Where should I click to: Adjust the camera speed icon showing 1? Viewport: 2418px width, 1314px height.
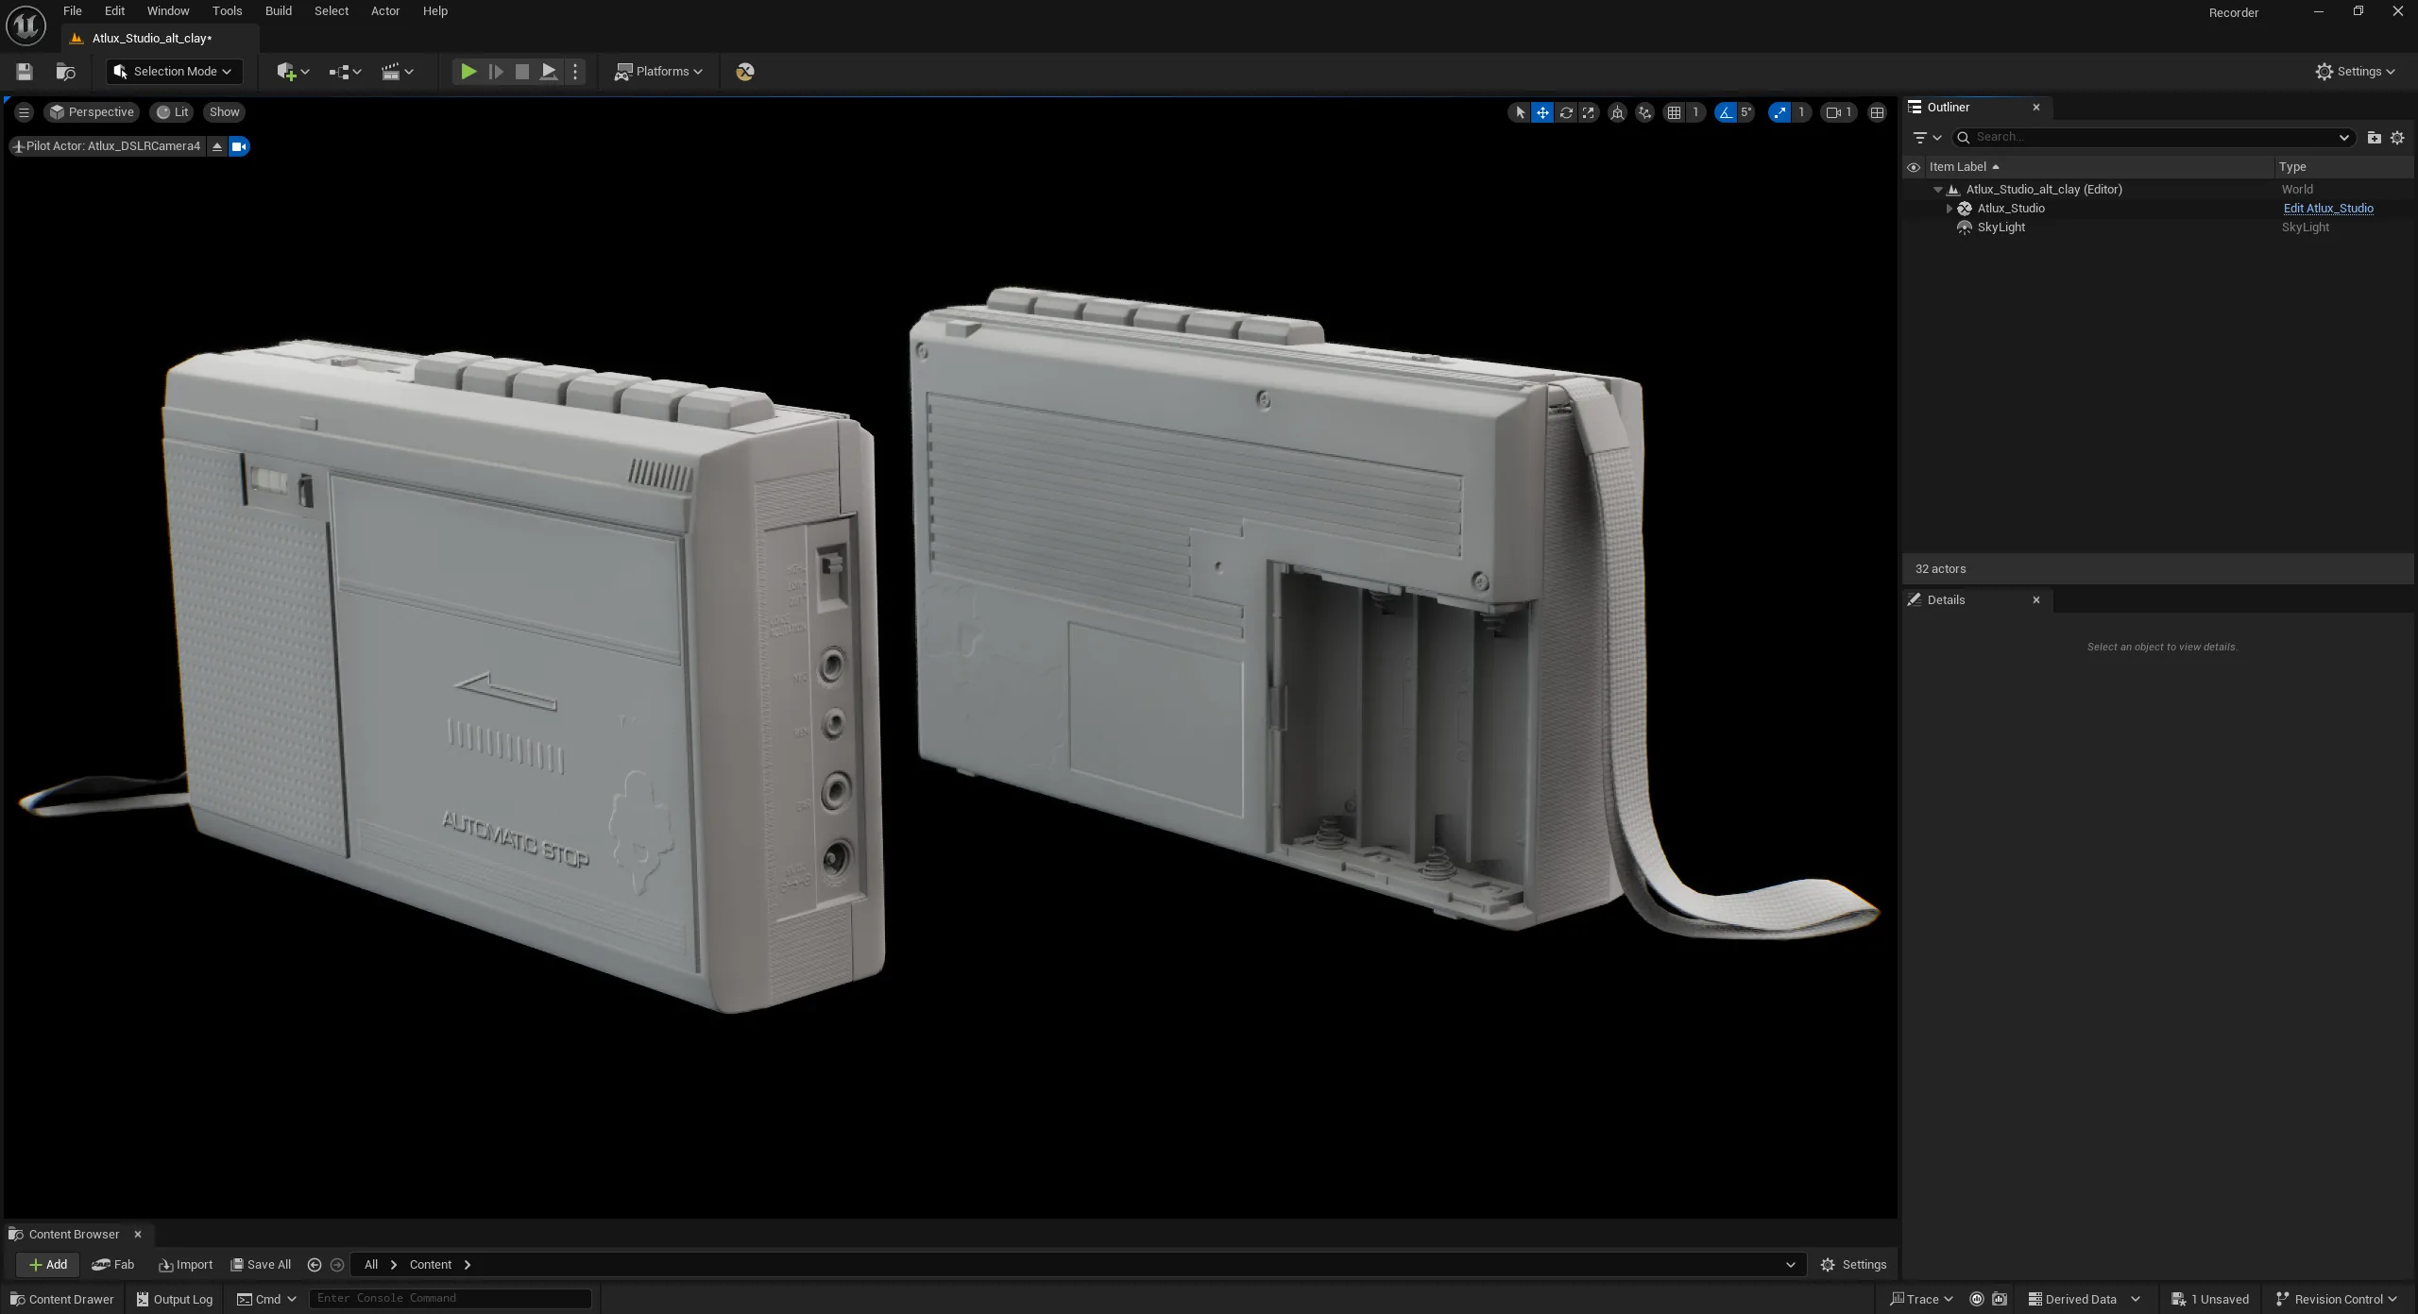click(1838, 112)
